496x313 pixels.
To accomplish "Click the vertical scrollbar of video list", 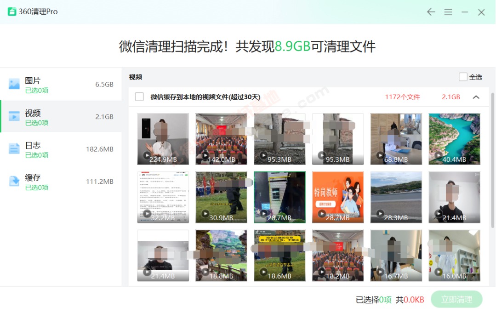I will (492, 160).
